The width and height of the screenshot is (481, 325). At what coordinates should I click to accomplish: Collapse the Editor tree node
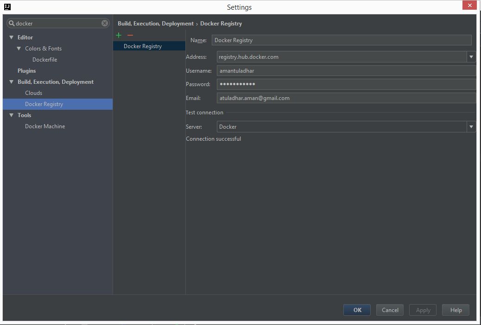(11, 37)
